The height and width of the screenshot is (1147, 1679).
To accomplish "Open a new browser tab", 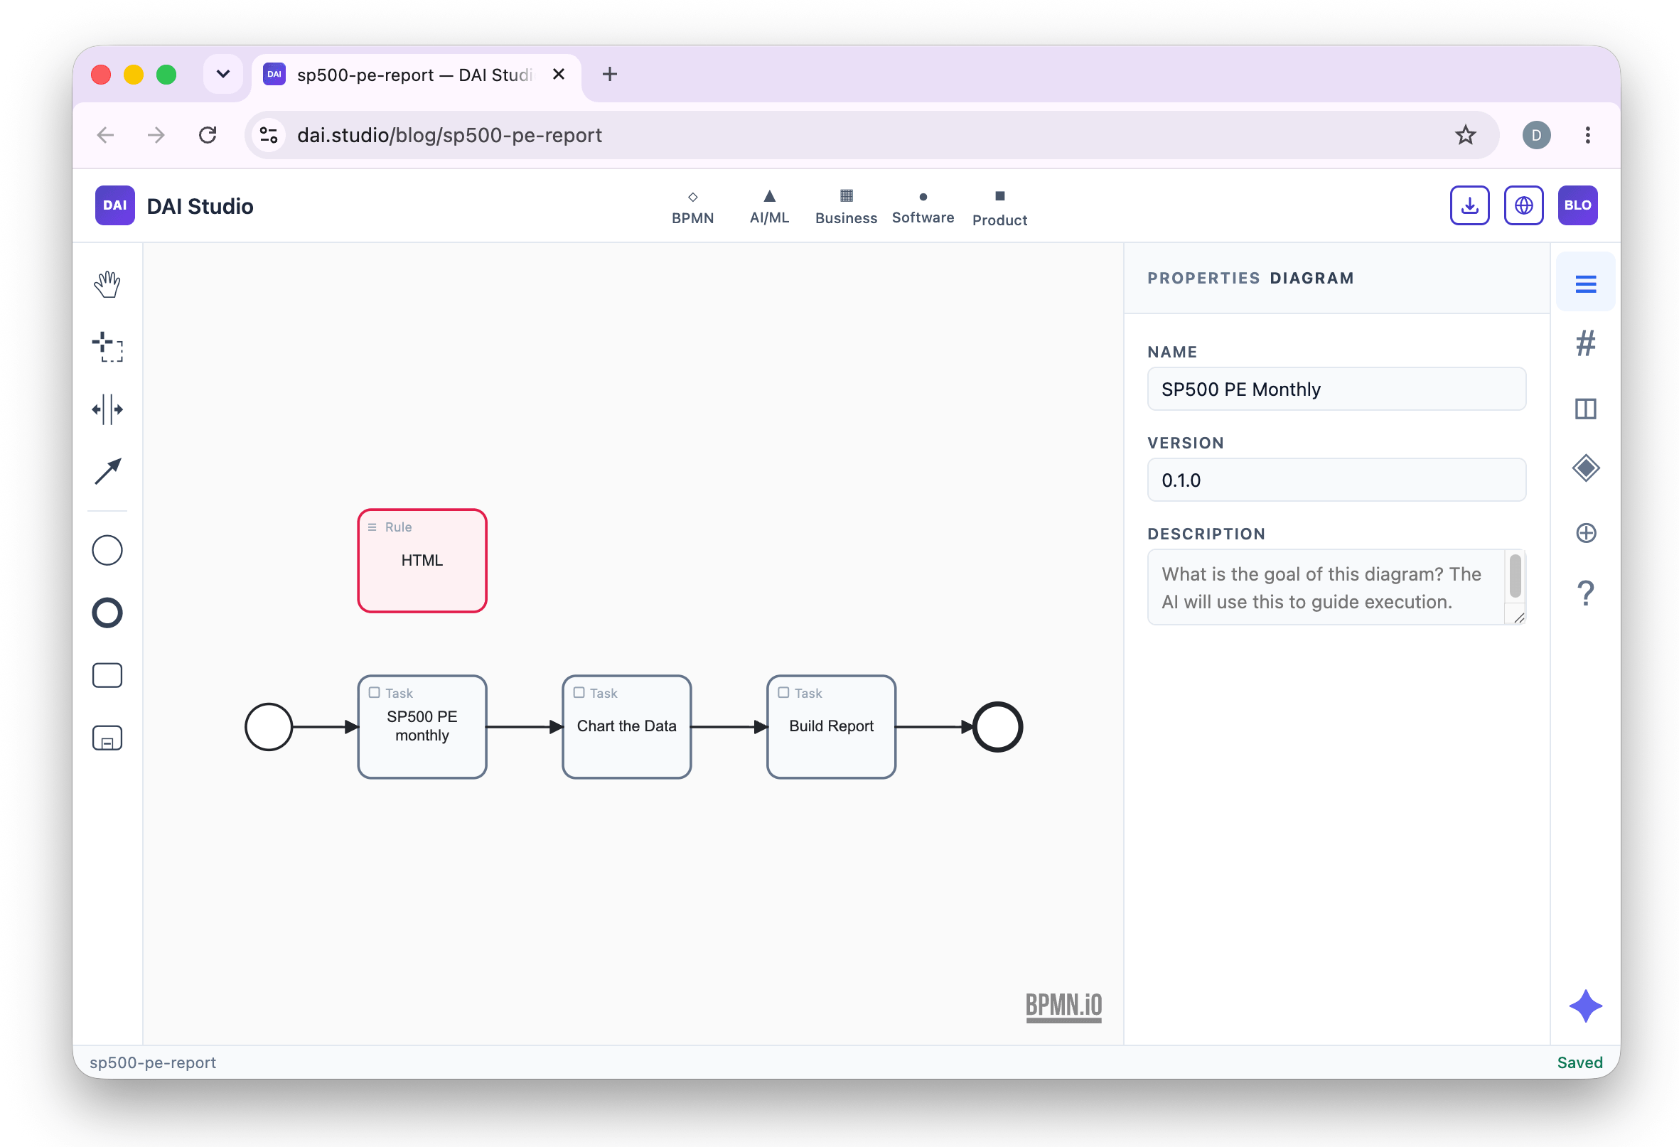I will pos(609,74).
